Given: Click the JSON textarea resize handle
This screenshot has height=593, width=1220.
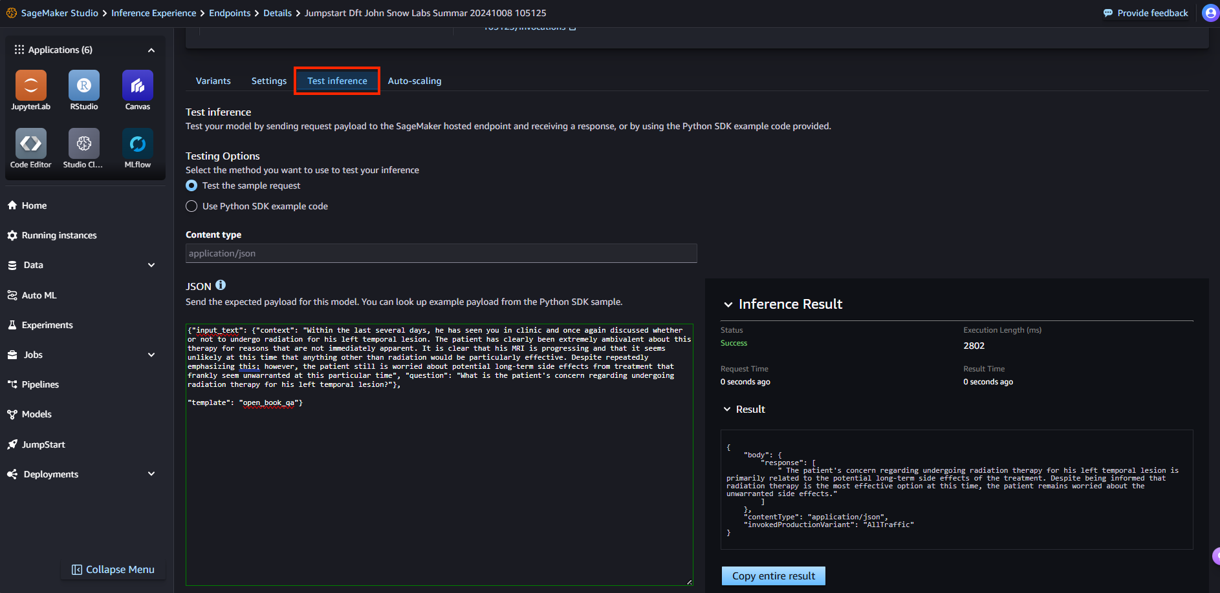Looking at the screenshot, I should pyautogui.click(x=689, y=582).
